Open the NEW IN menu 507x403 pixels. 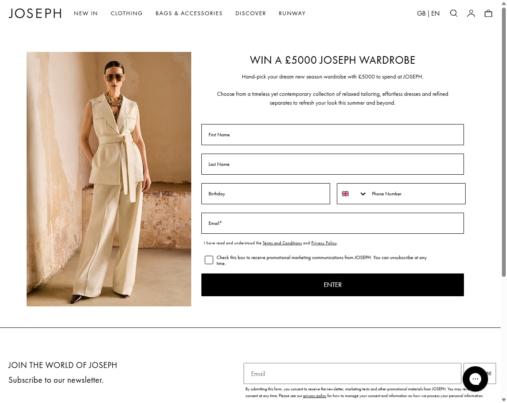pyautogui.click(x=86, y=14)
